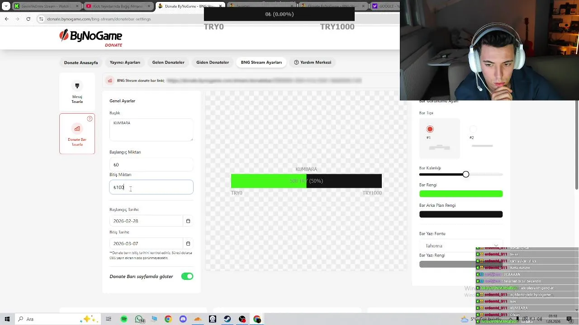Click the Bitiş Miktarı field
The image size is (579, 325).
pyautogui.click(x=151, y=187)
